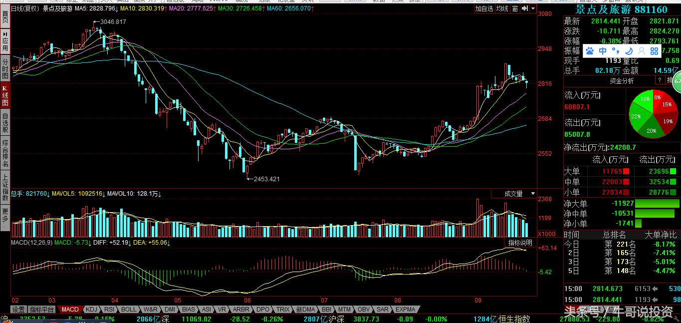Click the 净大单 green bar showing -11927
The width and height of the screenshot is (681, 323).
coord(657,204)
